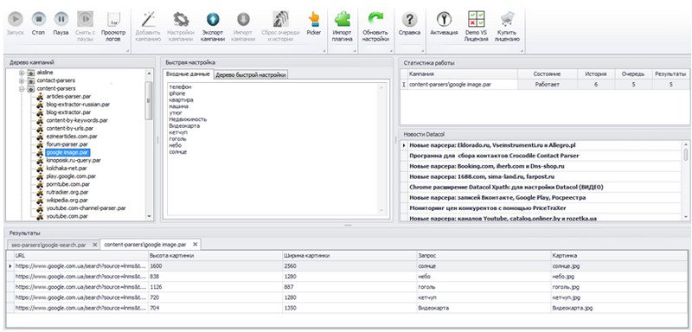Expand the contact-parsers tree node

pos(22,80)
